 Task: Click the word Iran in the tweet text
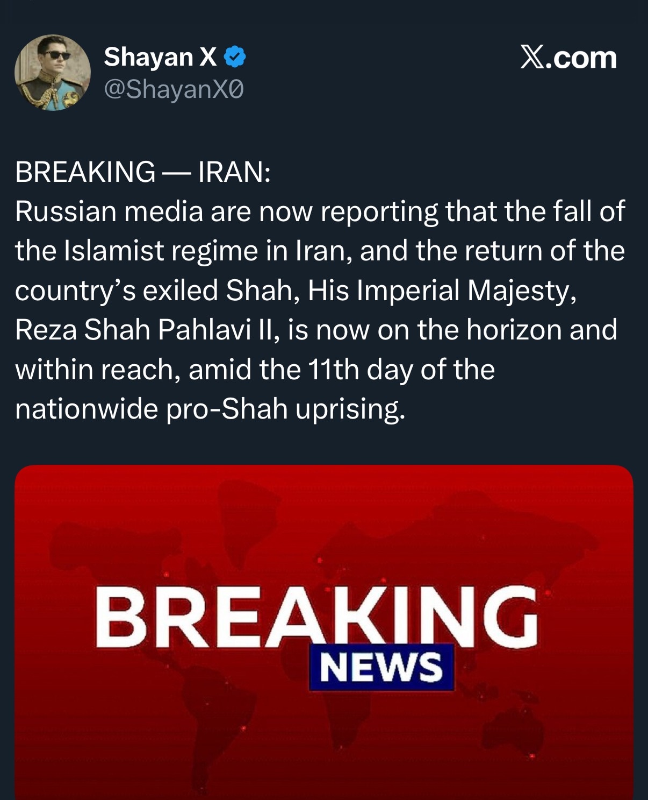318,250
